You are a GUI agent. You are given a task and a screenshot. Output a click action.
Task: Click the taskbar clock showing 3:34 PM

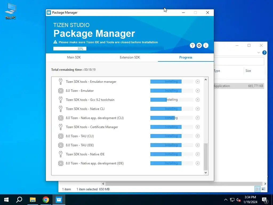[250, 200]
